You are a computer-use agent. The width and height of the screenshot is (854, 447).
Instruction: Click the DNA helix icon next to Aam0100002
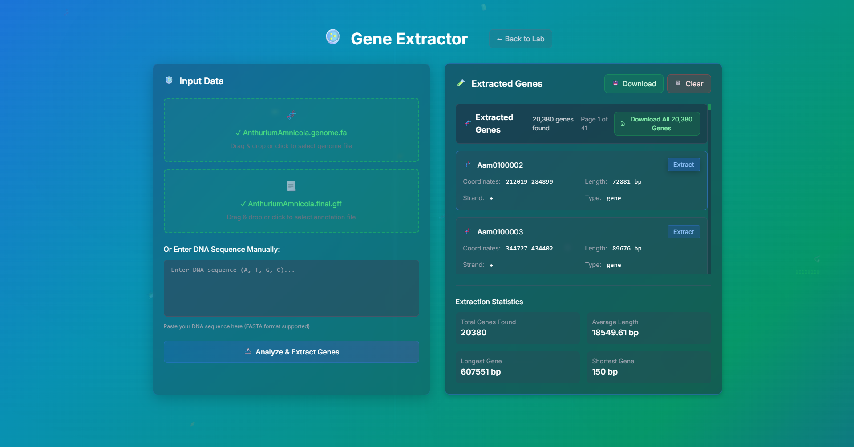pyautogui.click(x=468, y=165)
